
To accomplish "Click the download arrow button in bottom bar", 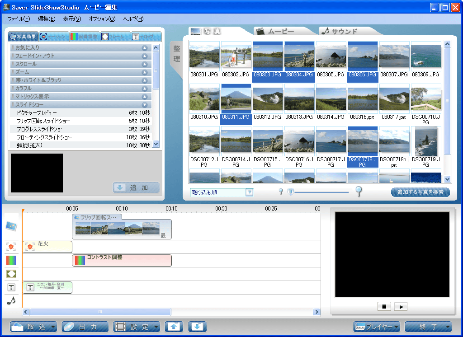I will tap(197, 327).
